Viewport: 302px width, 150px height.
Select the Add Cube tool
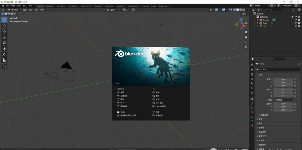tap(4, 67)
